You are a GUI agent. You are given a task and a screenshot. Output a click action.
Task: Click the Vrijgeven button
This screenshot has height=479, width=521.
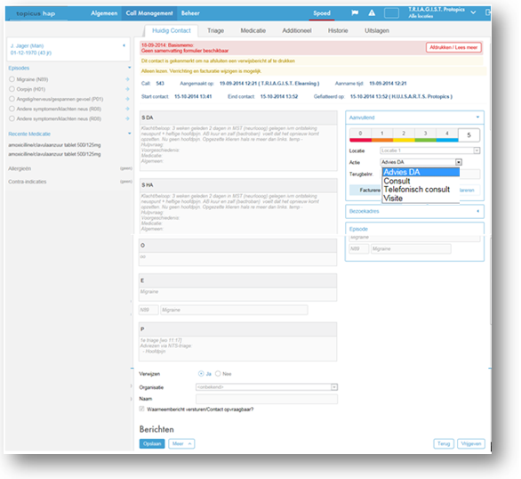click(x=471, y=443)
